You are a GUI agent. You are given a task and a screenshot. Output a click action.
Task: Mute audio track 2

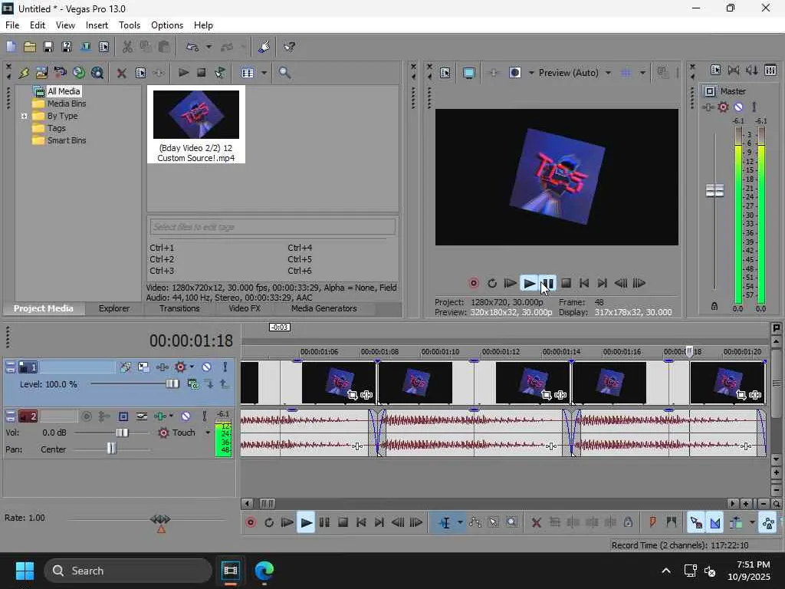pos(186,416)
